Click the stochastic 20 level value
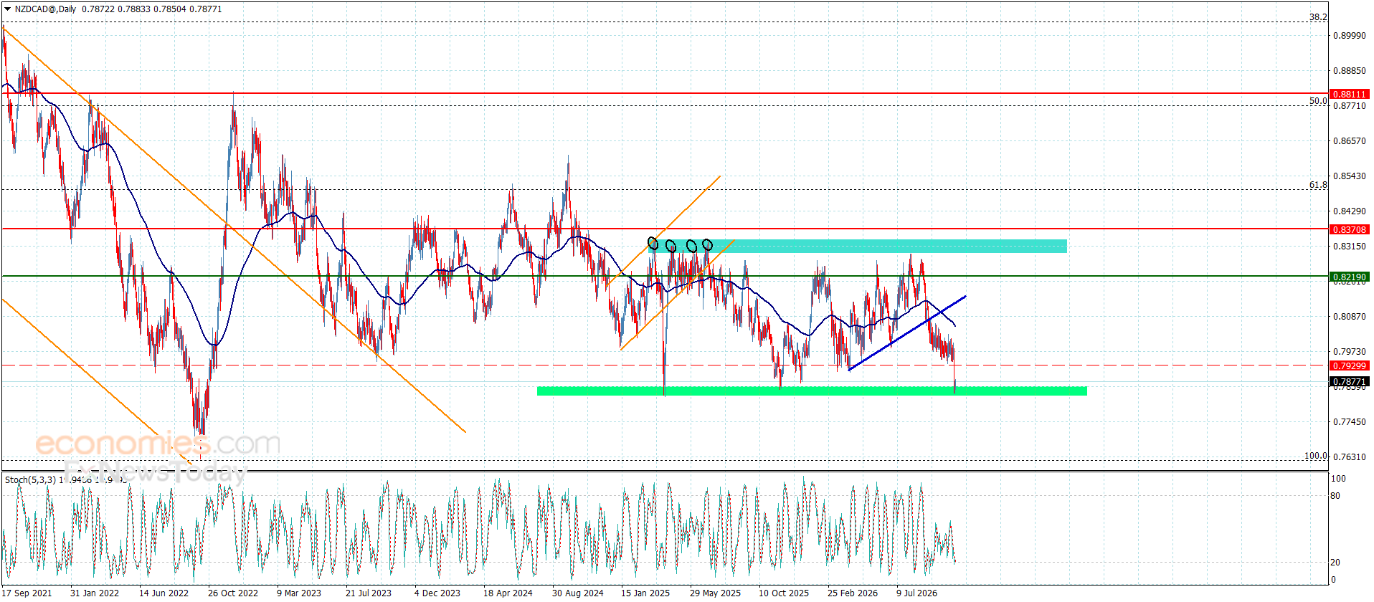Image resolution: width=1374 pixels, height=602 pixels. (x=1335, y=563)
